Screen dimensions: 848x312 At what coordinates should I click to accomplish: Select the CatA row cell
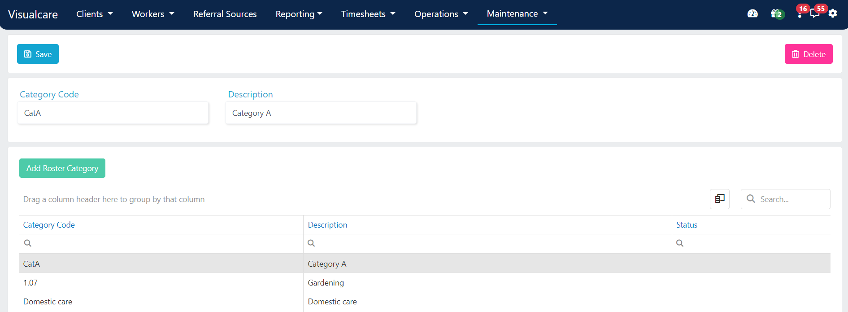pyautogui.click(x=161, y=264)
